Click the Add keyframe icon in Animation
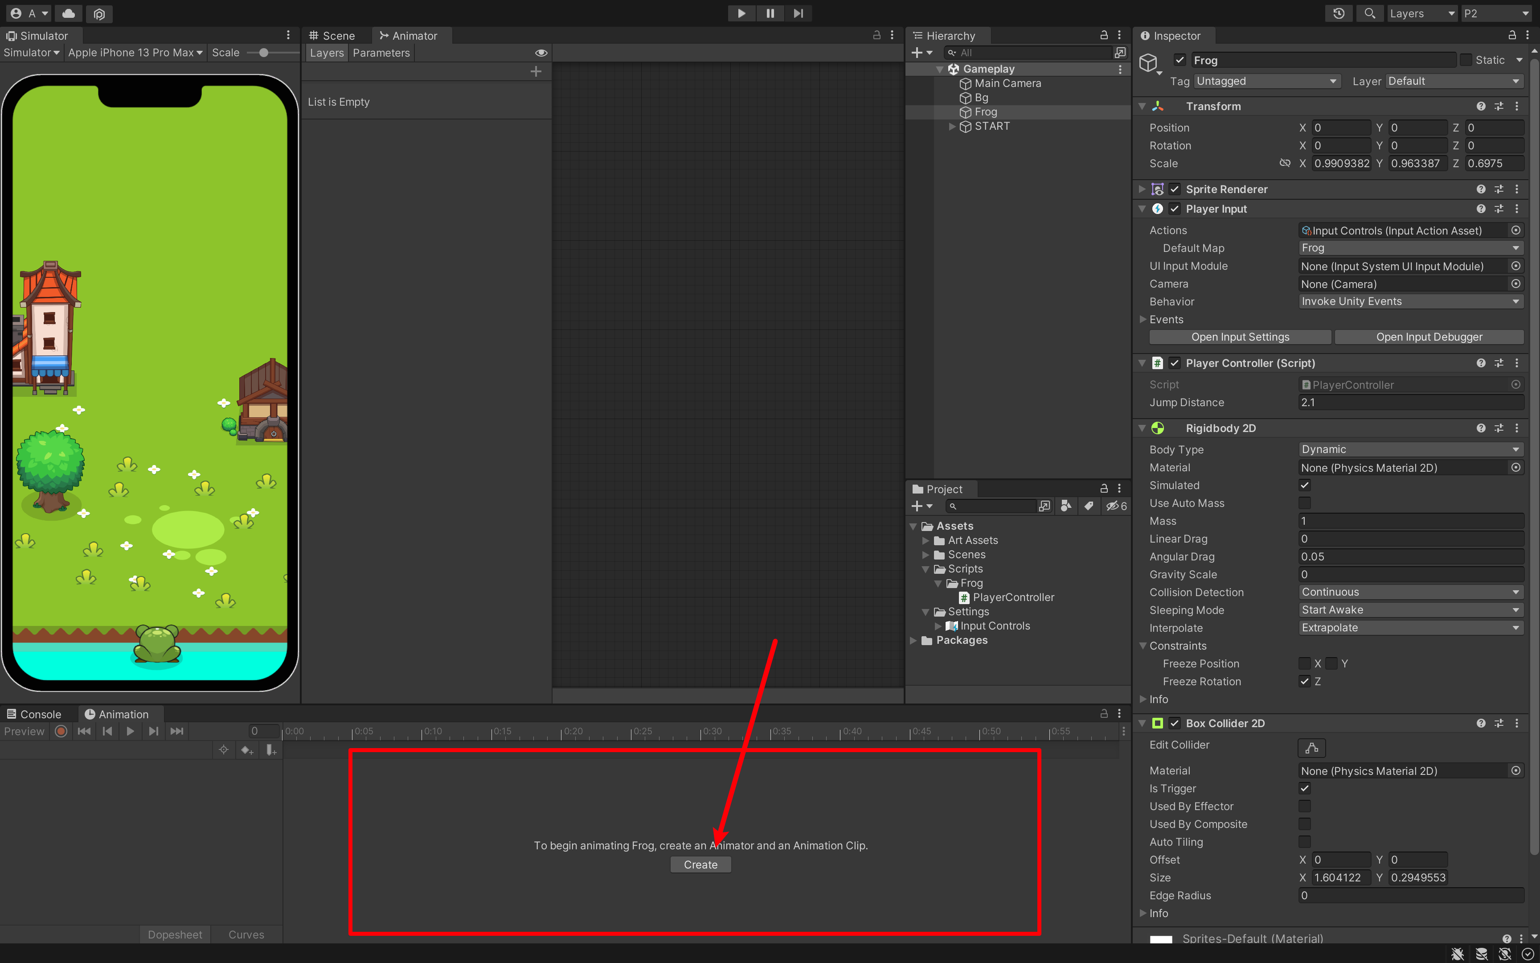Viewport: 1540px width, 963px height. tap(247, 750)
